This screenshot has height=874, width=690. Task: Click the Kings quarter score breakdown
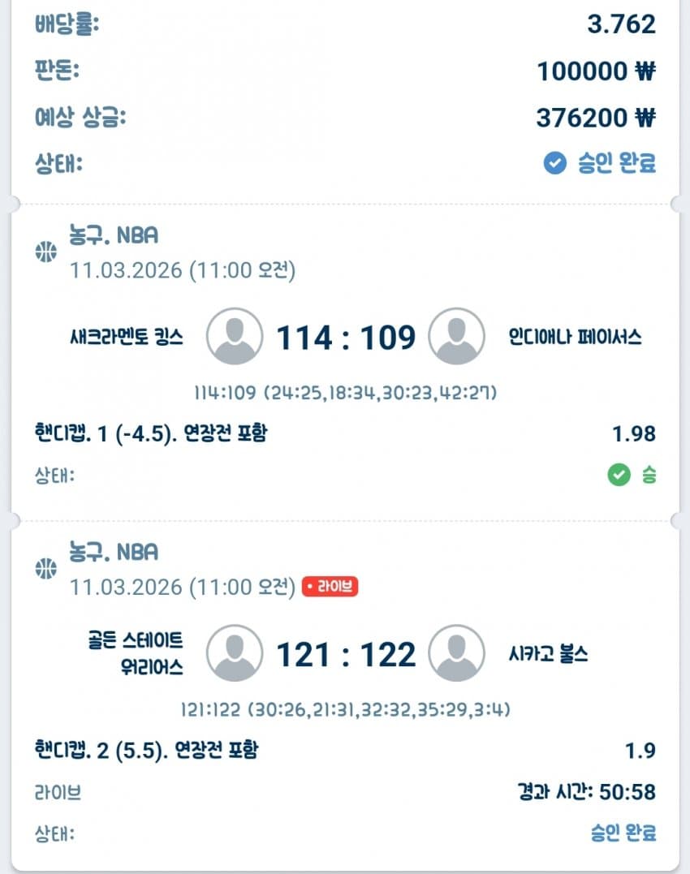point(345,394)
